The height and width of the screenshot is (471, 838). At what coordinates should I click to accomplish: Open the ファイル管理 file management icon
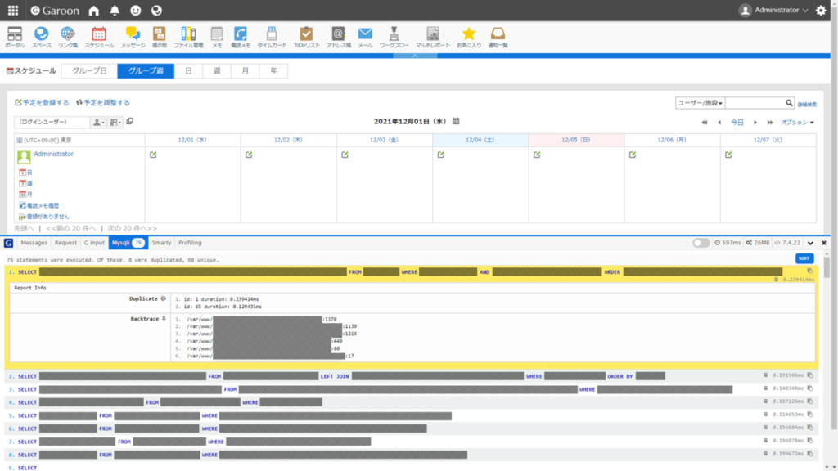[x=188, y=38]
